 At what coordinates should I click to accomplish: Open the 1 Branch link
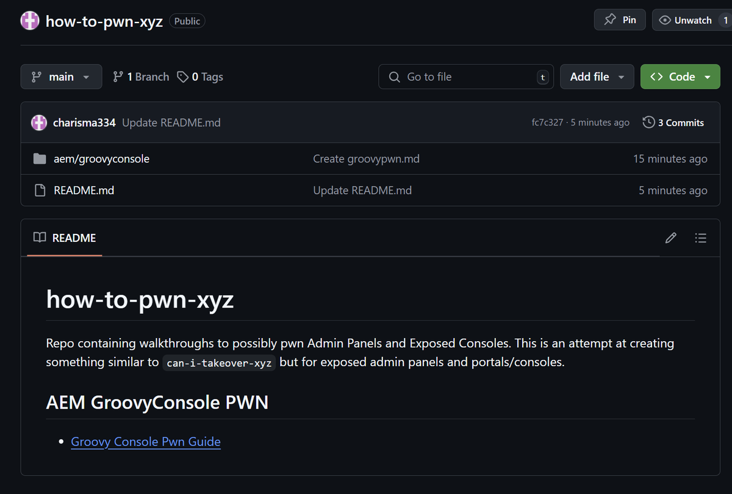point(141,77)
